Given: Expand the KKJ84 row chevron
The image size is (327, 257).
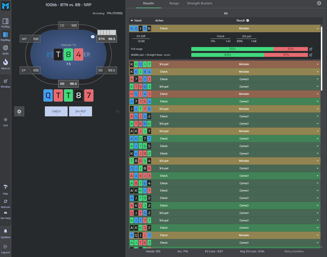Looking at the screenshot, I should 318,72.
